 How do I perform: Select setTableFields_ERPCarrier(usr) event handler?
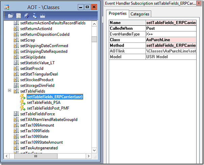(55, 97)
